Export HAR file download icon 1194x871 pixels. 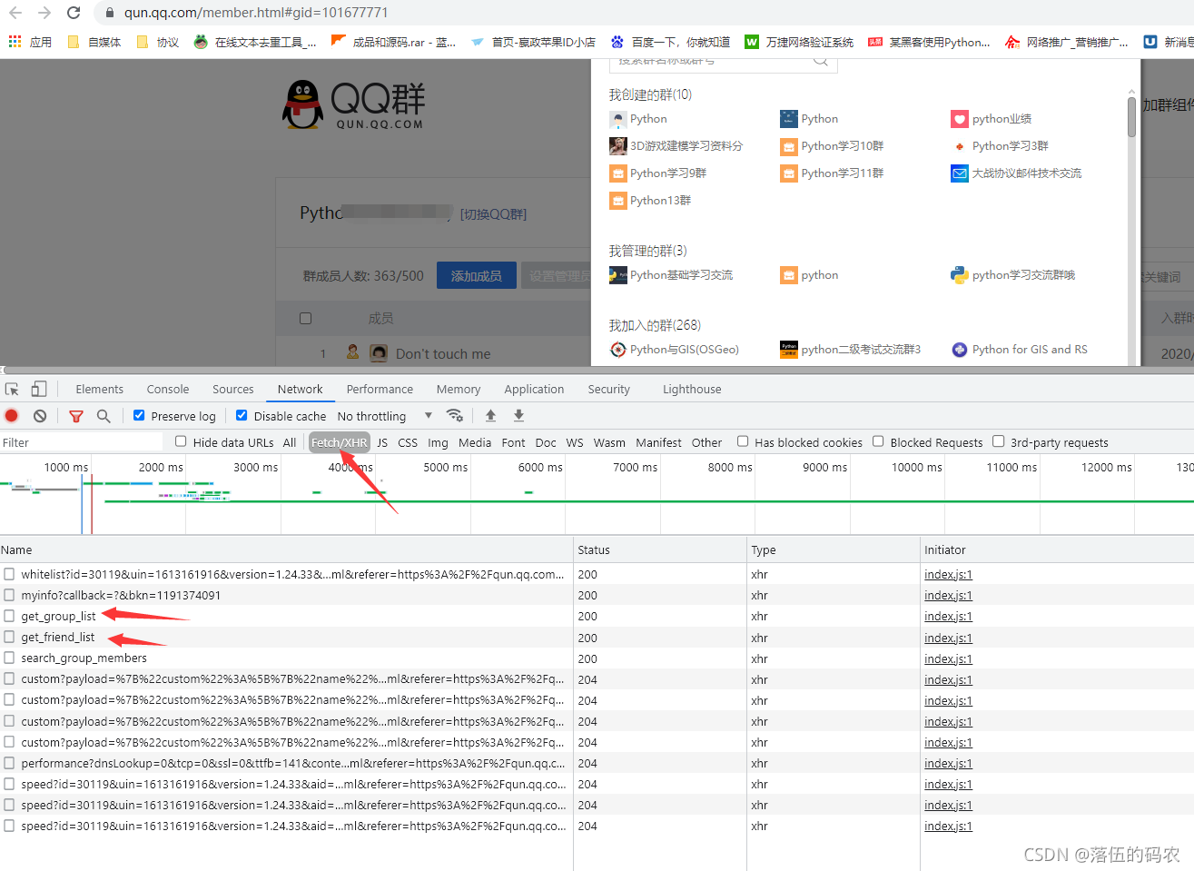pyautogui.click(x=519, y=415)
